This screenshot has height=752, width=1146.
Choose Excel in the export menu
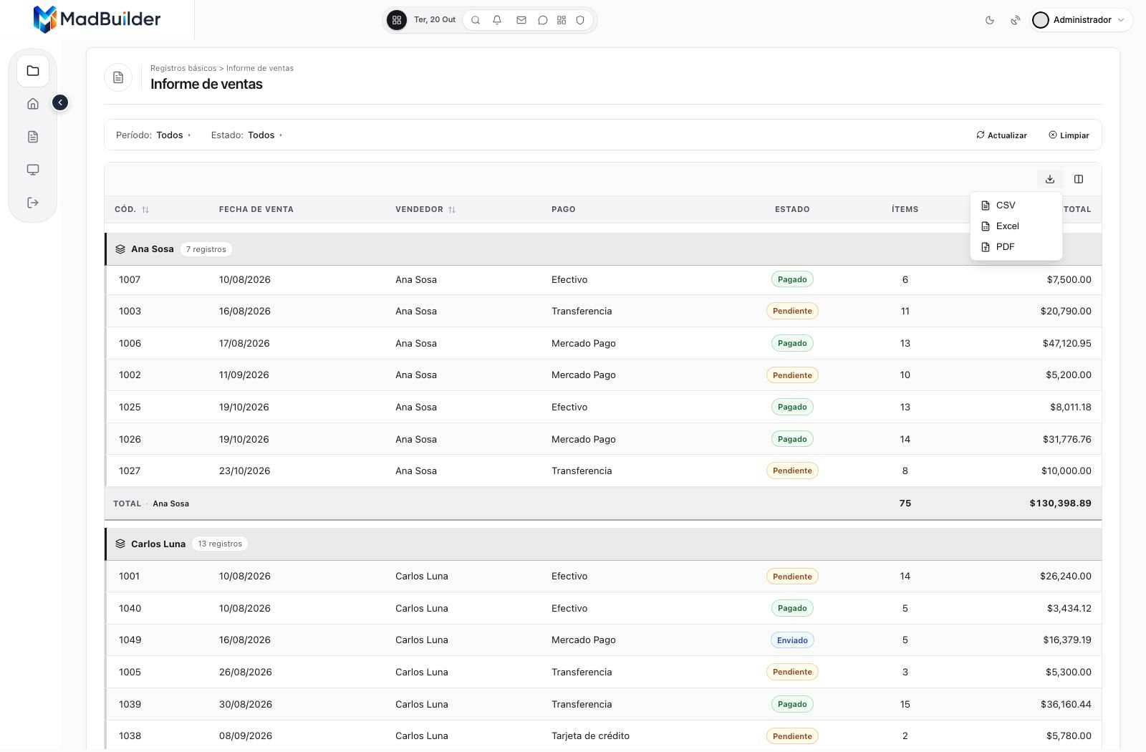(1016, 226)
